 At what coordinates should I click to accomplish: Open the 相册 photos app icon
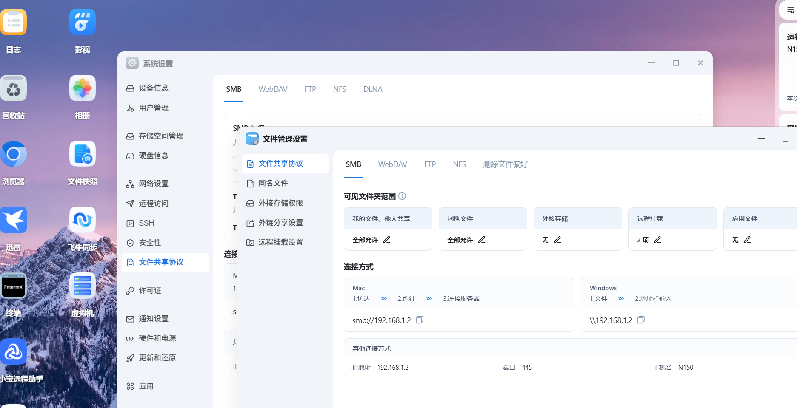click(83, 88)
